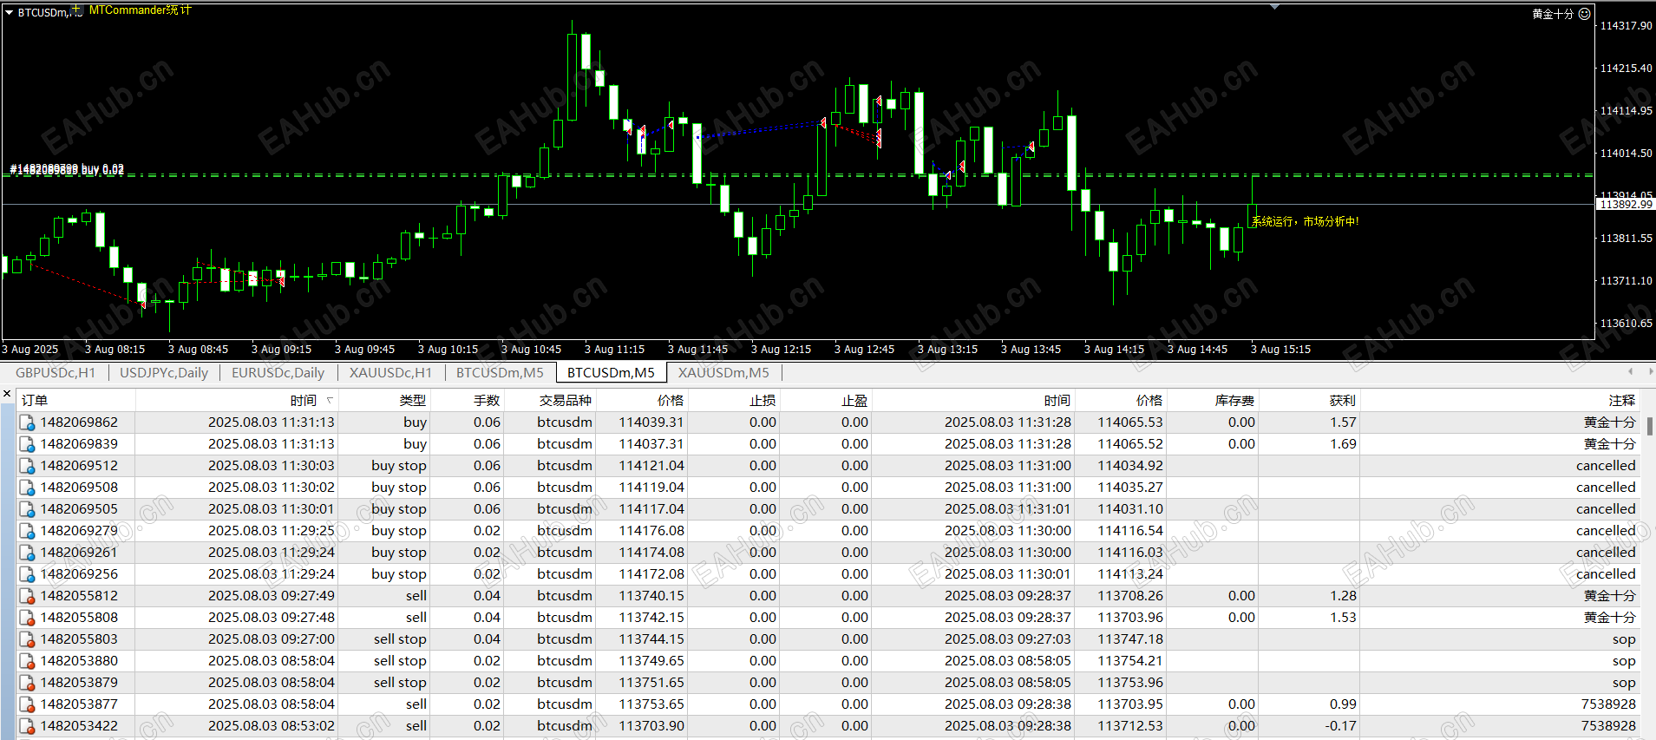Image resolution: width=1656 pixels, height=740 pixels.
Task: Click the row icon of order 1482069279
Action: coord(27,531)
